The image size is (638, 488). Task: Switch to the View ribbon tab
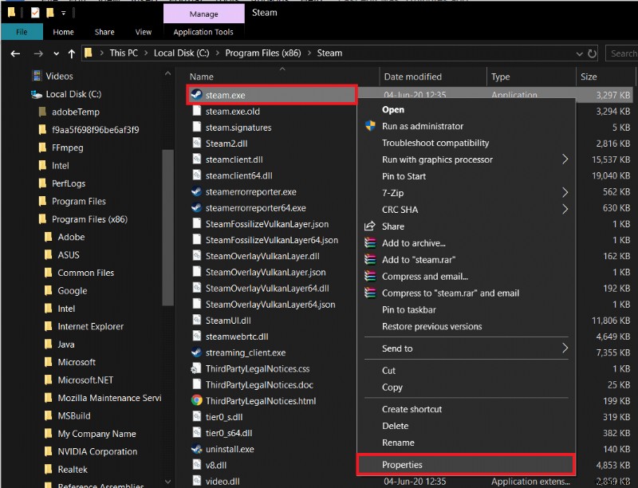point(144,32)
